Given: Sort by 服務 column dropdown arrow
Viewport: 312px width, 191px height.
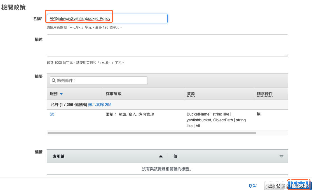Looking at the screenshot, I should tap(61, 94).
